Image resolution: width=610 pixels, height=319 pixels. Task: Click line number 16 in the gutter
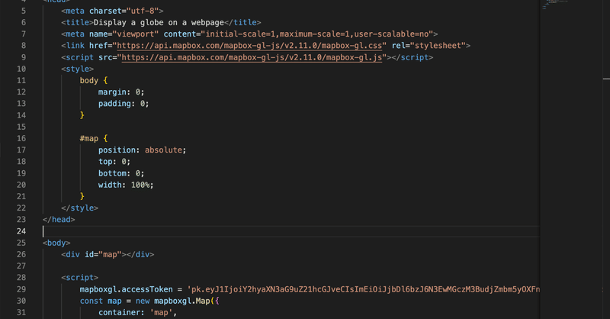point(21,139)
